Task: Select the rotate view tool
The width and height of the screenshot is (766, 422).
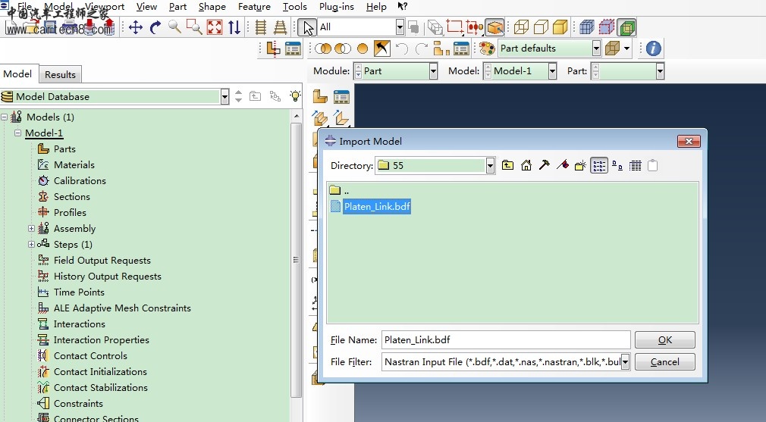Action: [x=155, y=27]
